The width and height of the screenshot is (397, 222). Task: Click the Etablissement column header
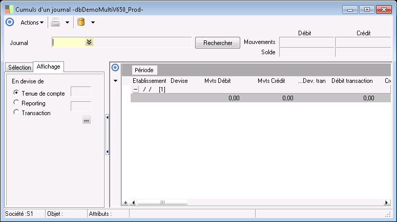point(150,81)
